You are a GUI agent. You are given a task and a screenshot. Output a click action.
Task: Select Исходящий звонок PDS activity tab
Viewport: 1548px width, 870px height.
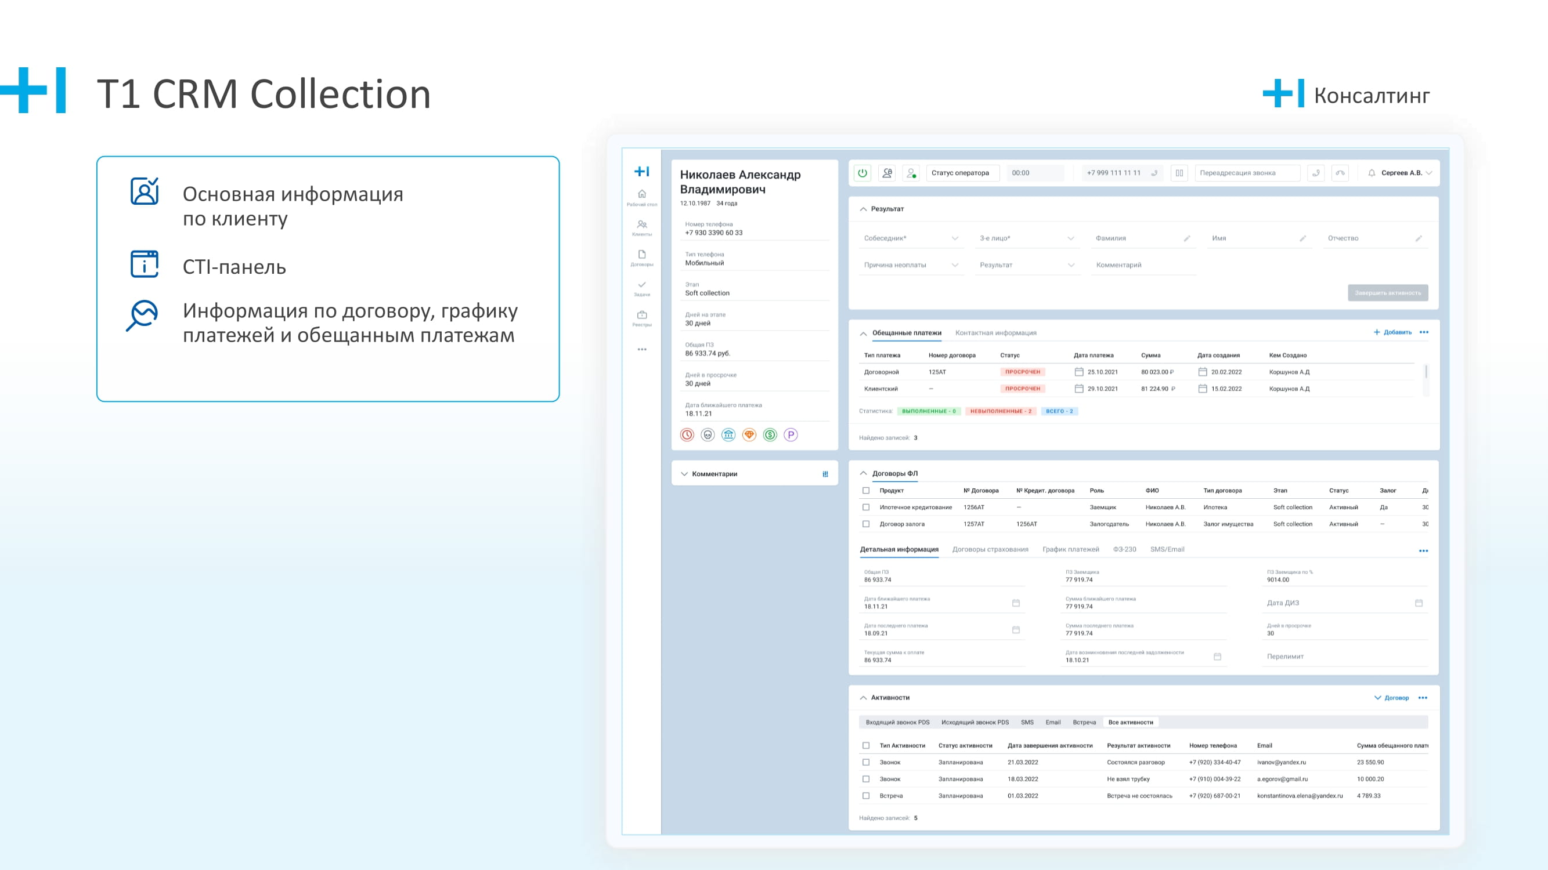(975, 722)
